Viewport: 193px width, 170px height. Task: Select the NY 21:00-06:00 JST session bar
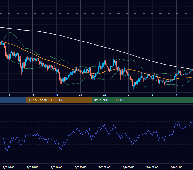coord(142,100)
